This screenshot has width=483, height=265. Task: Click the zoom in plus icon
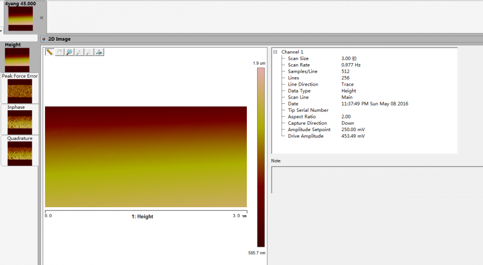click(79, 52)
